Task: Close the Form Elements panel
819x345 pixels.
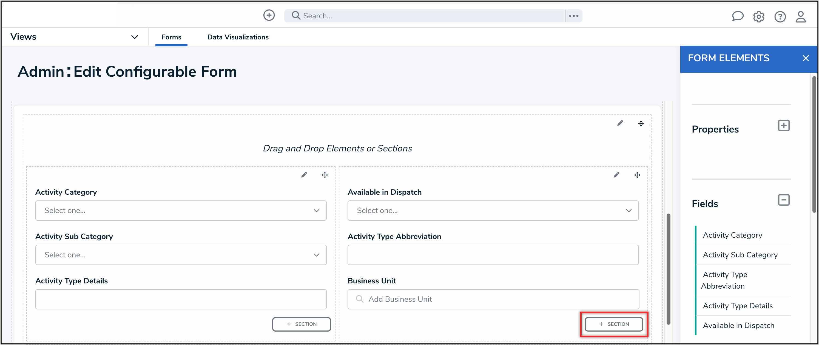Action: click(x=805, y=58)
